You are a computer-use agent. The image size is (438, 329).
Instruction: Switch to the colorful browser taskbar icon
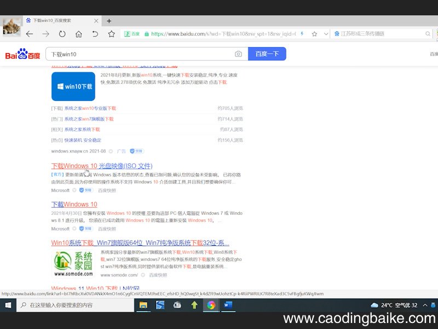coord(211,305)
